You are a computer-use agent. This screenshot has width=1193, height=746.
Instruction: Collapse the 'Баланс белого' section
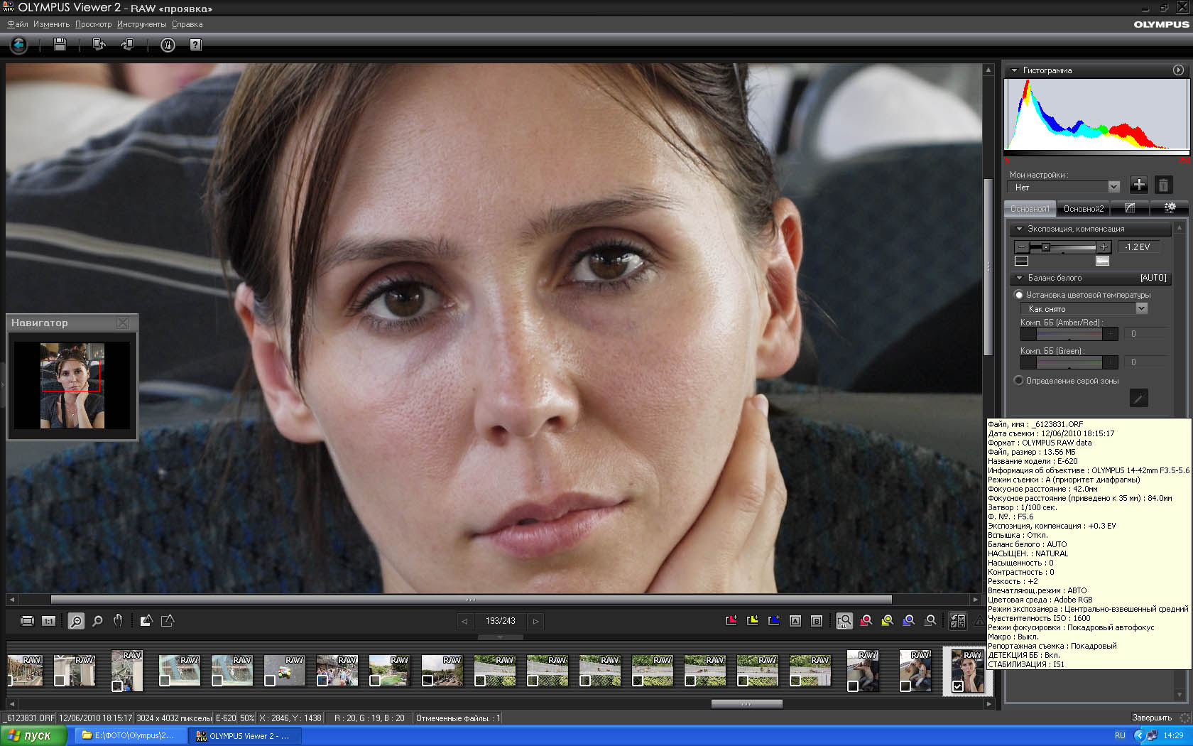pyautogui.click(x=1019, y=278)
